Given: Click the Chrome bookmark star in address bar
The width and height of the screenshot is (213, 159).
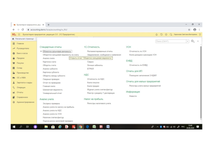Looking at the screenshot, I should tap(189, 30).
